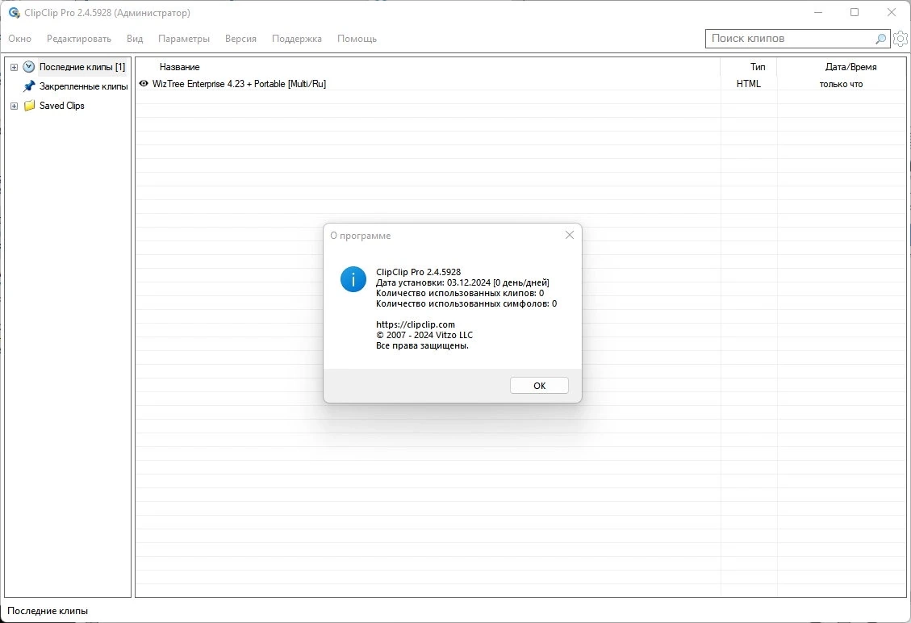Click the https://clipclip.com text in dialog

[x=416, y=324]
